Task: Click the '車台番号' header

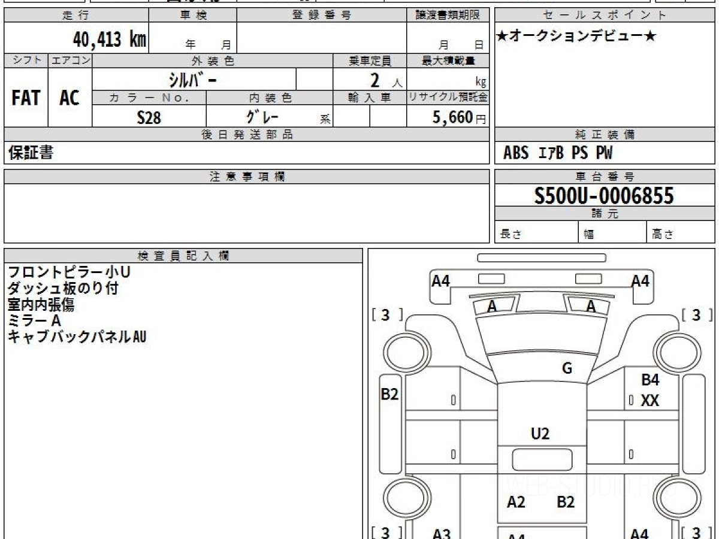Action: click(605, 177)
